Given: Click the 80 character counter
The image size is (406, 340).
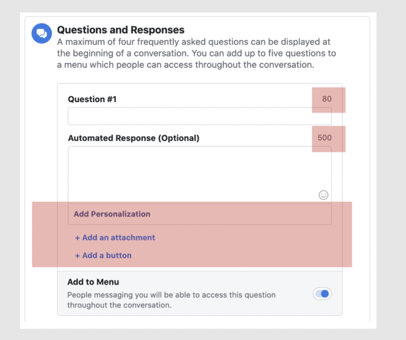Looking at the screenshot, I should [327, 99].
